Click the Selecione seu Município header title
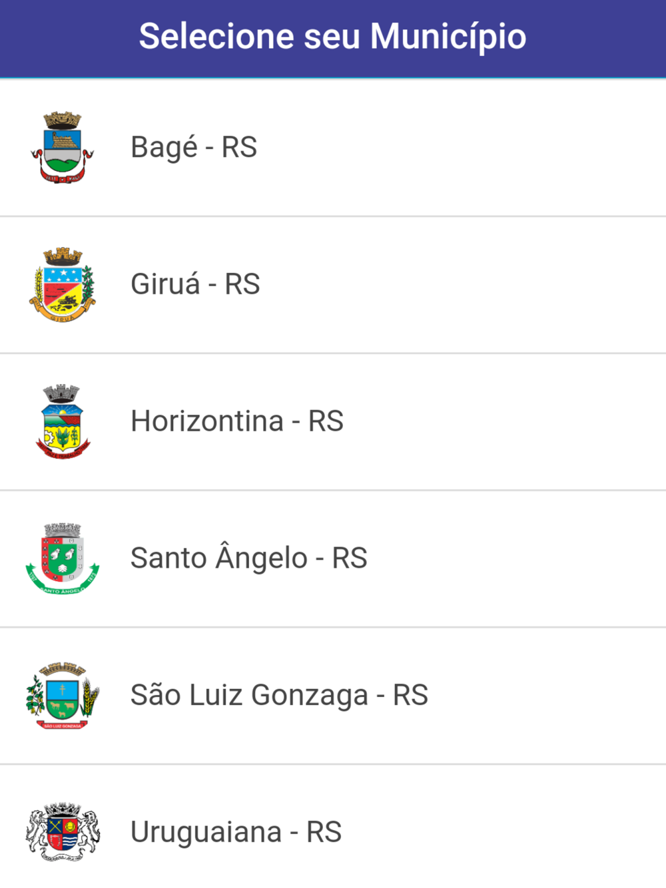Image resolution: width=666 pixels, height=888 pixels. point(332,37)
